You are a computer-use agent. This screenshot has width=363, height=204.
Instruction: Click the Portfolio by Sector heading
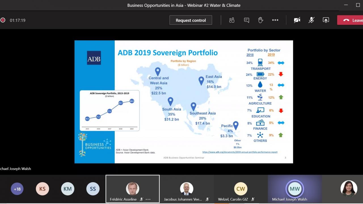point(264,50)
